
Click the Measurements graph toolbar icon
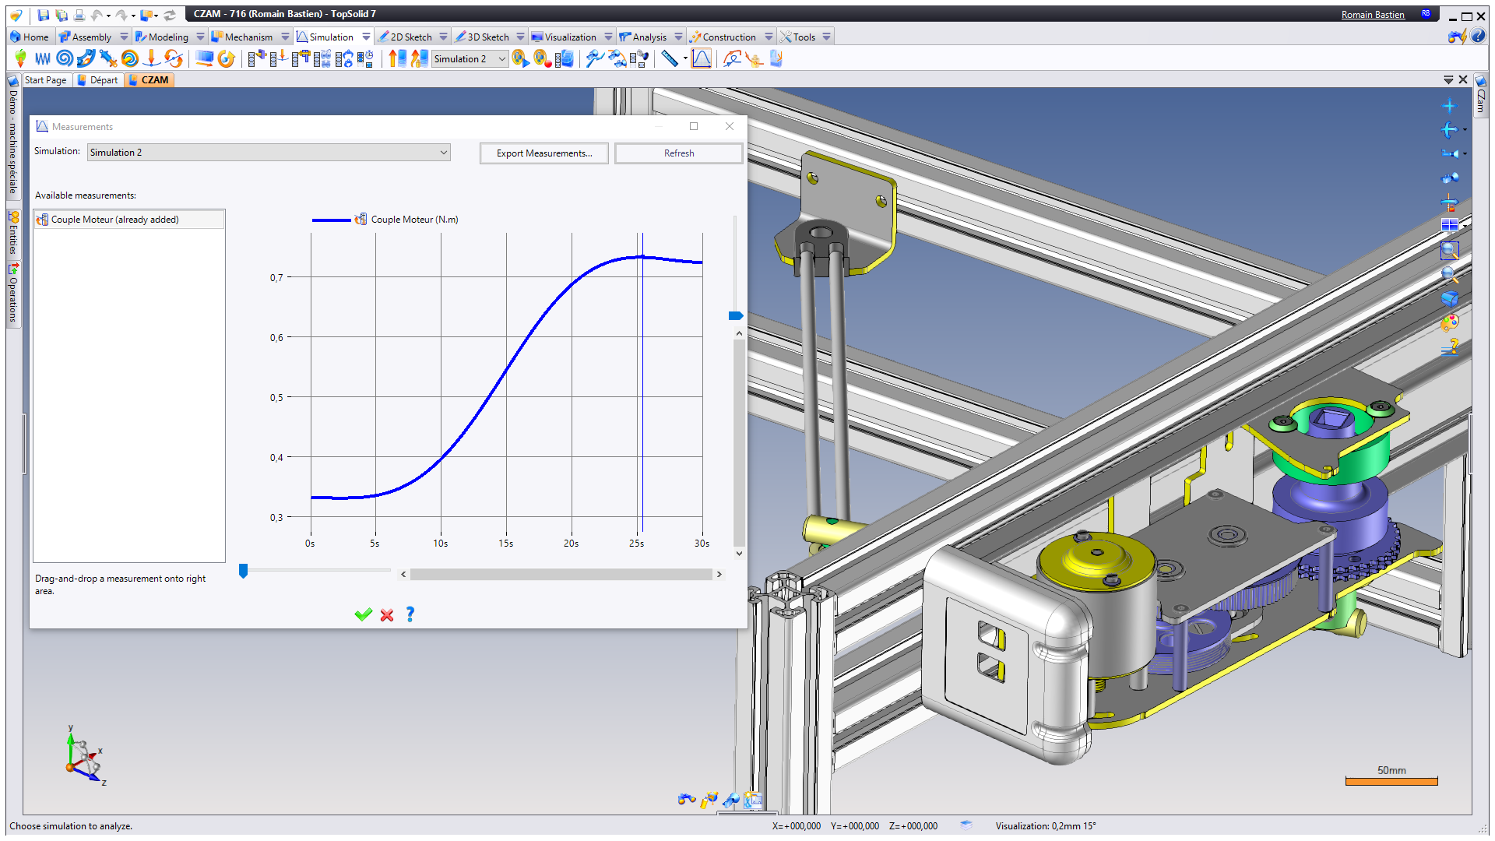tap(701, 59)
